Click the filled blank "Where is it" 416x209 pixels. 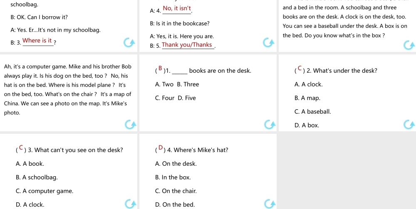(37, 41)
